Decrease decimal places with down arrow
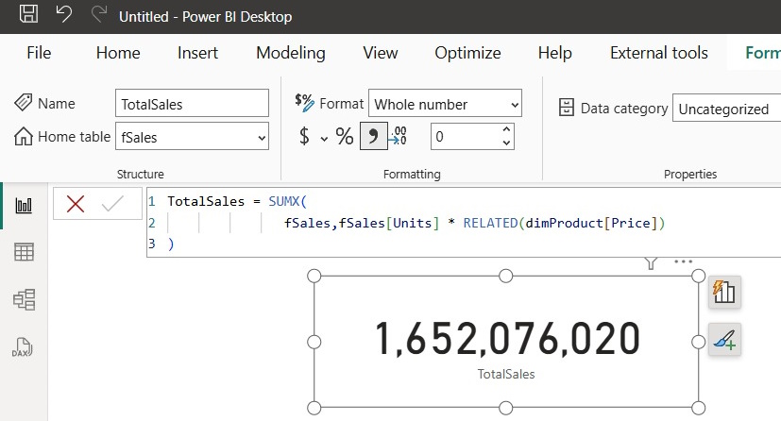 506,143
